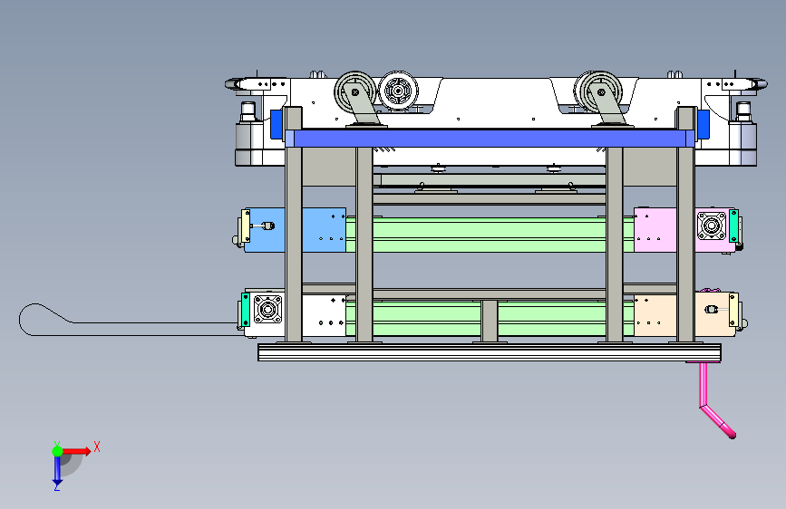Select the left caster wheel
This screenshot has width=786, height=509.
point(355,91)
